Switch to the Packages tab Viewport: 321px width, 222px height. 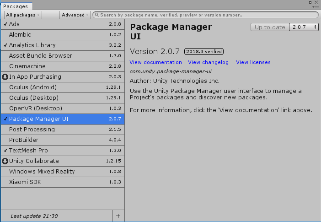16,6
